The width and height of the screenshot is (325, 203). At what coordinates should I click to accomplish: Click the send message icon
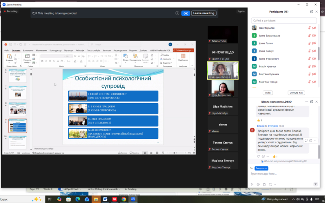tap(316, 184)
